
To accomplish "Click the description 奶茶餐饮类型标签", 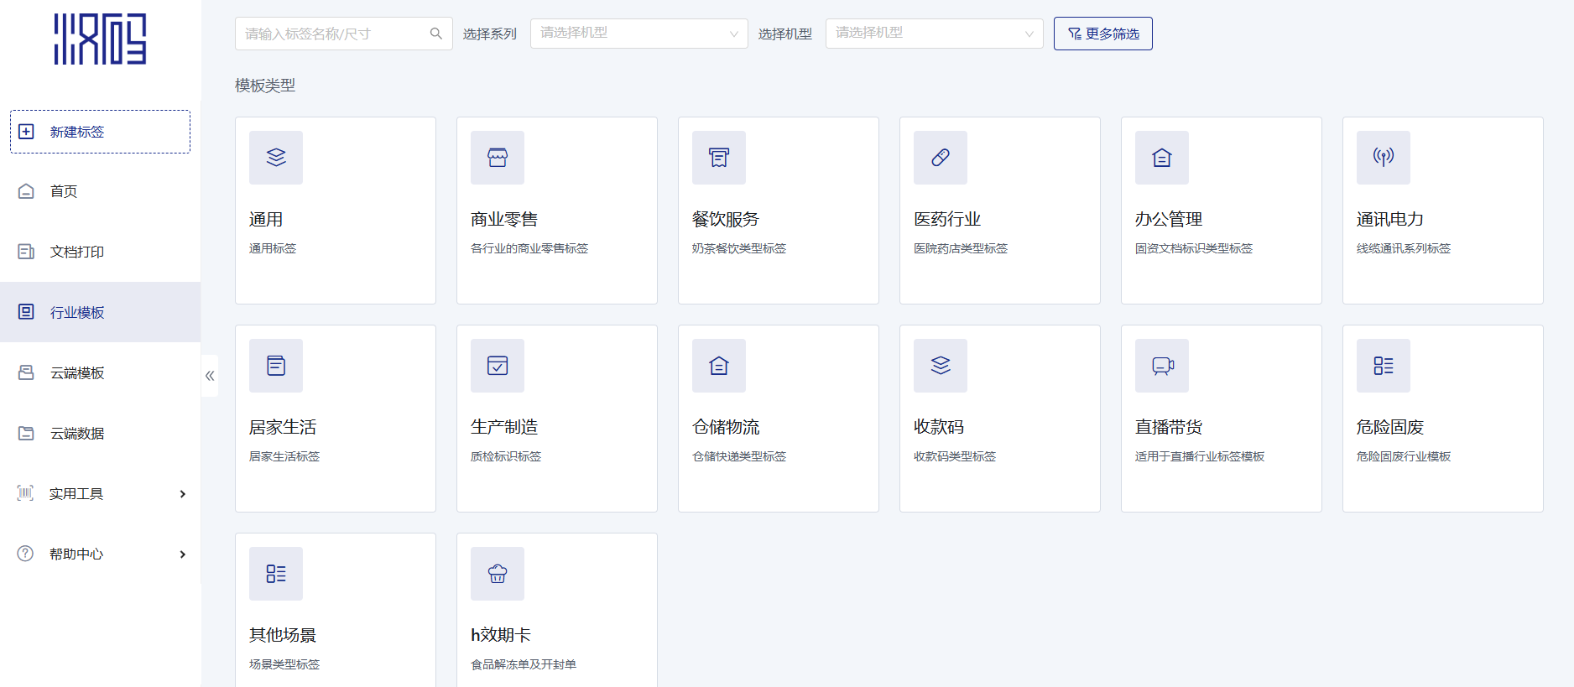I will [739, 248].
